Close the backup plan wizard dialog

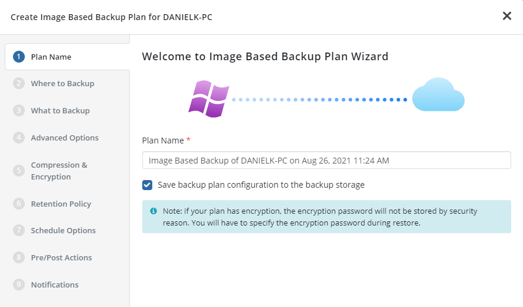tap(506, 17)
